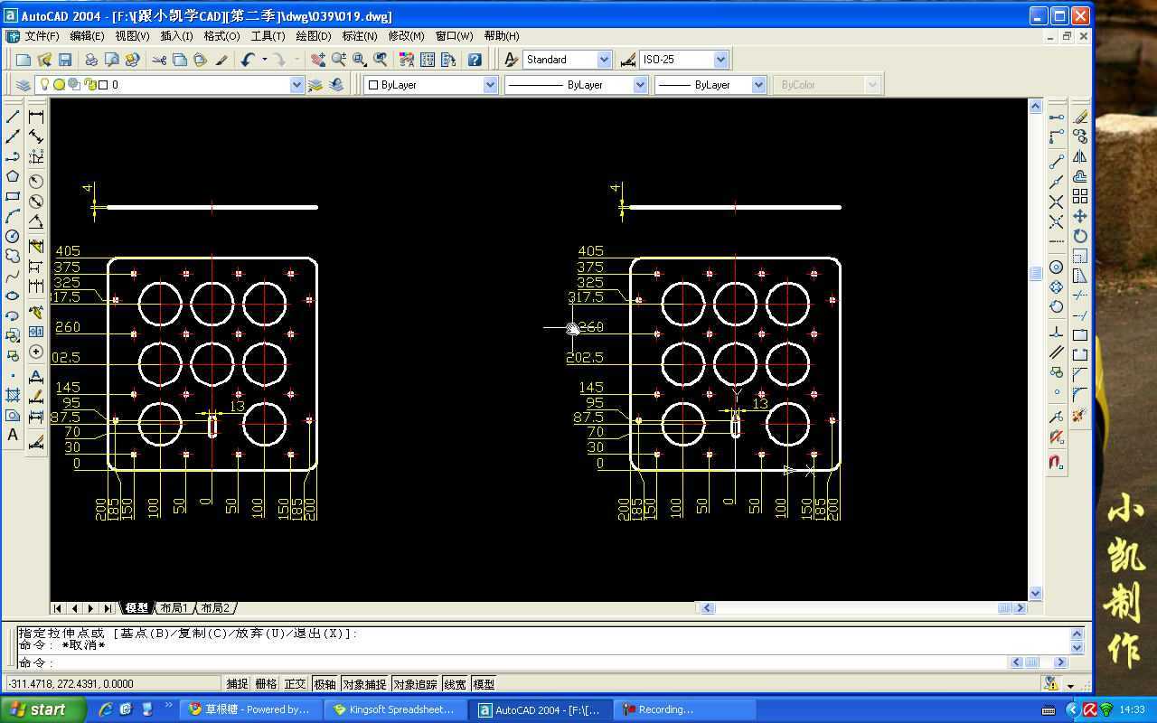The image size is (1157, 723).
Task: Select the Trim modify tool
Action: click(x=1080, y=296)
